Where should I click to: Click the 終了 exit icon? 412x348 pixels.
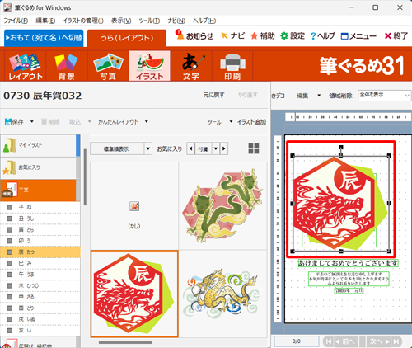click(396, 35)
